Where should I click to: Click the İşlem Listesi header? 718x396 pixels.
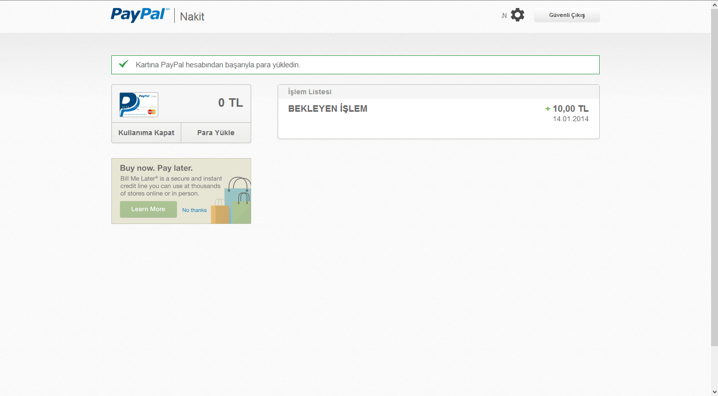point(310,92)
